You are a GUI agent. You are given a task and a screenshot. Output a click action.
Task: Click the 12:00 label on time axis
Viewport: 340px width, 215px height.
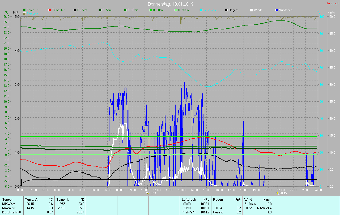click(169, 190)
